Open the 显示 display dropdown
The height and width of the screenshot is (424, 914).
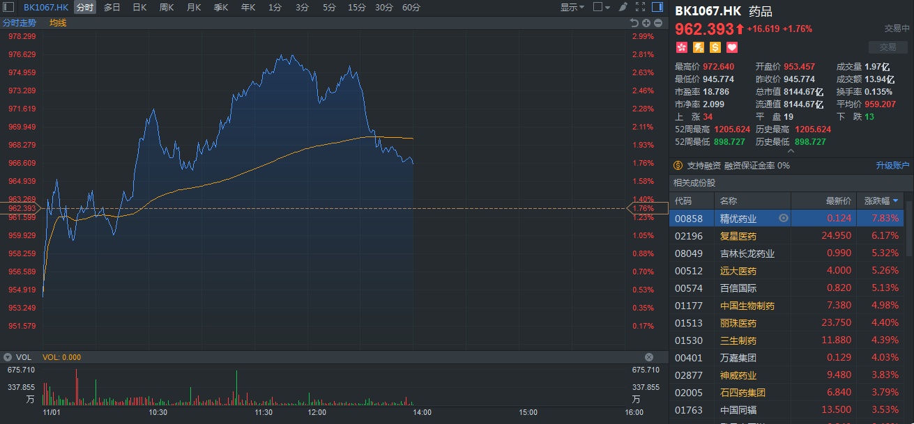pos(572,7)
